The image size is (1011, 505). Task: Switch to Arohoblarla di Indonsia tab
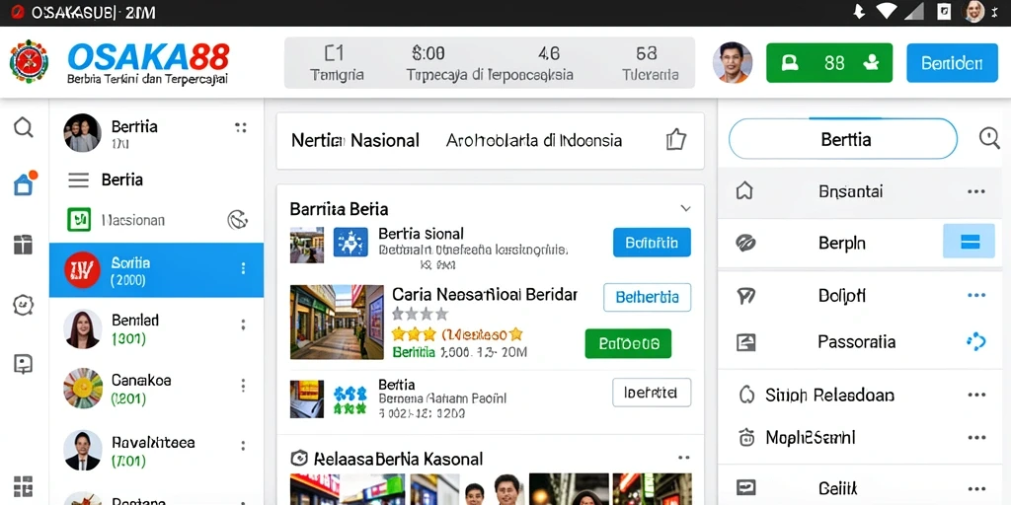[x=534, y=140]
